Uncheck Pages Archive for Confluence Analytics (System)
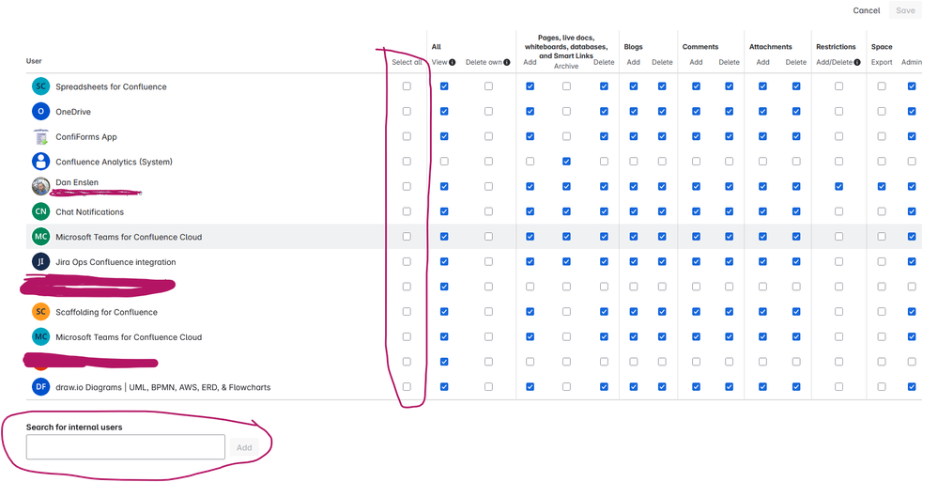This screenshot has height=482, width=938. (x=566, y=162)
